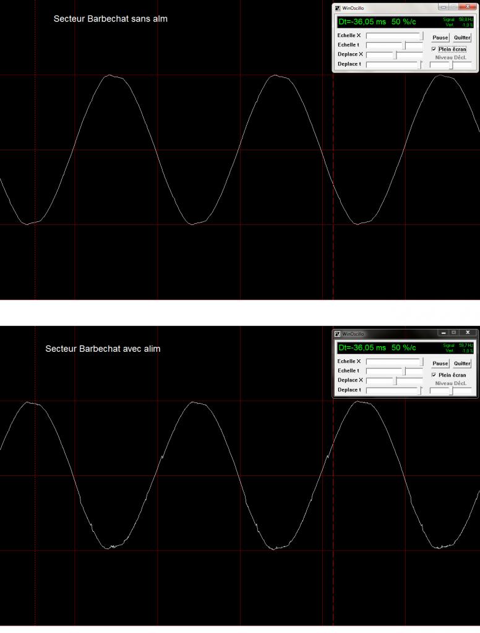The height and width of the screenshot is (633, 480).
Task: Click the 'Secteur Barbechat avec alim' caption
Action: point(103,349)
